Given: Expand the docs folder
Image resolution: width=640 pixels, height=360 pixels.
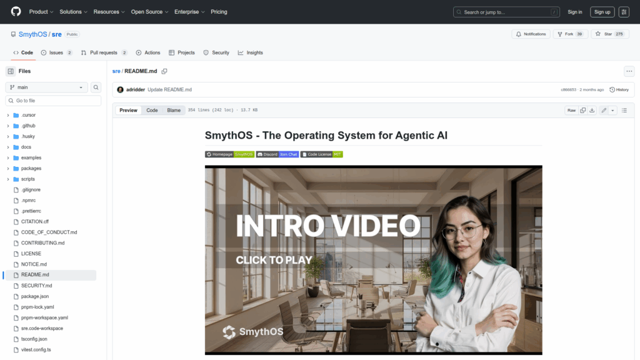Looking at the screenshot, I should click(8, 147).
